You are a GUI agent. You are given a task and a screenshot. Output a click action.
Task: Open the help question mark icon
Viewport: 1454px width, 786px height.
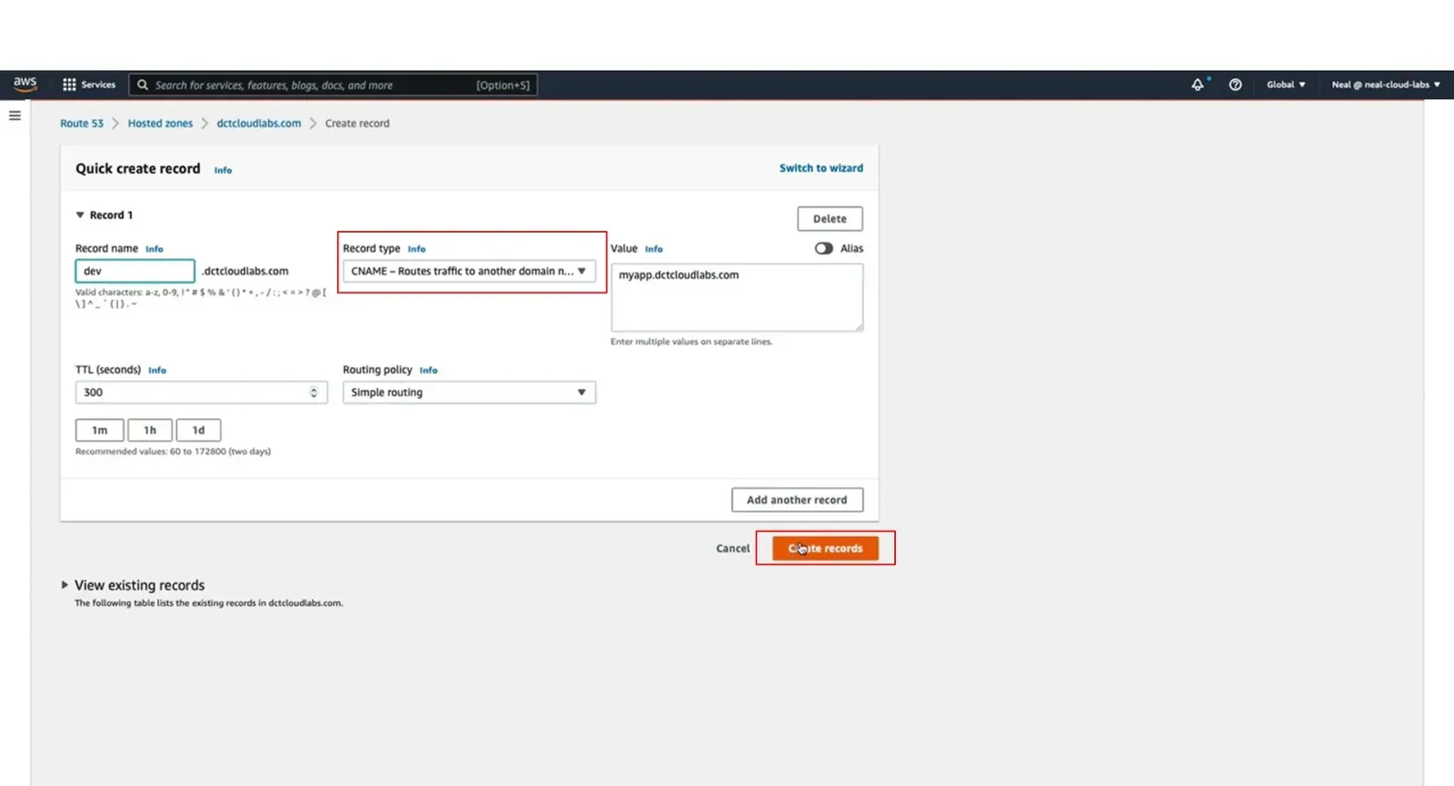[1235, 85]
